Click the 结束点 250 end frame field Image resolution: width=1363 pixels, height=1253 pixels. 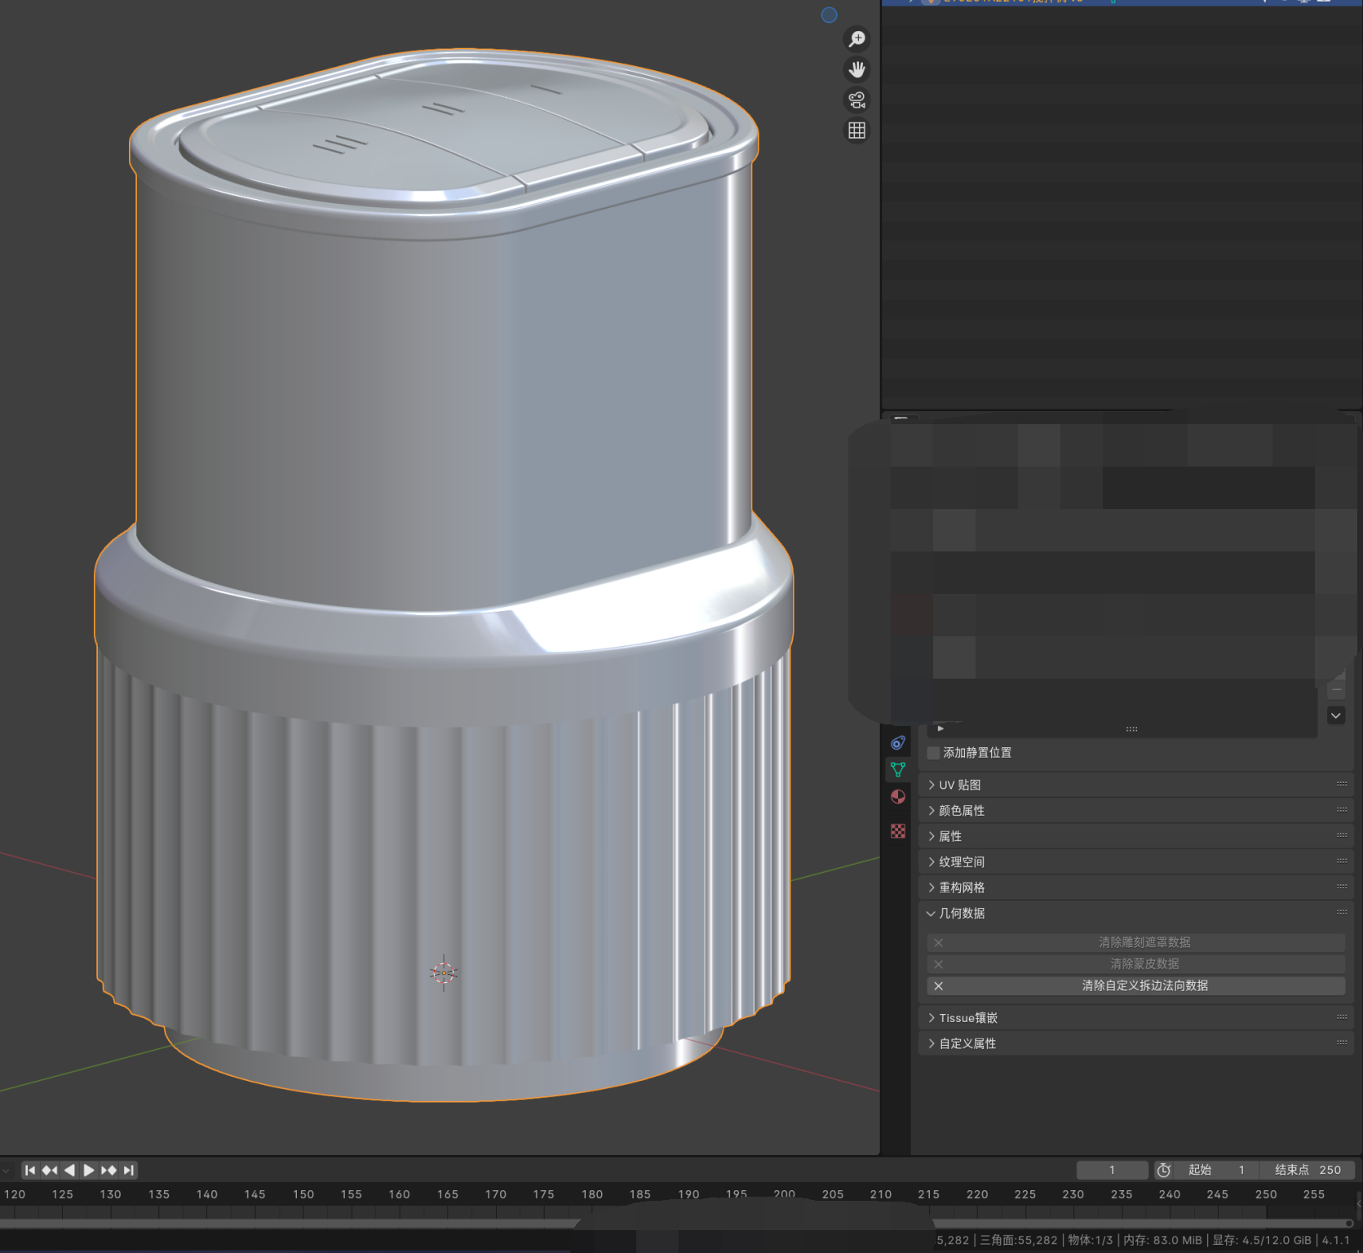point(1308,1170)
